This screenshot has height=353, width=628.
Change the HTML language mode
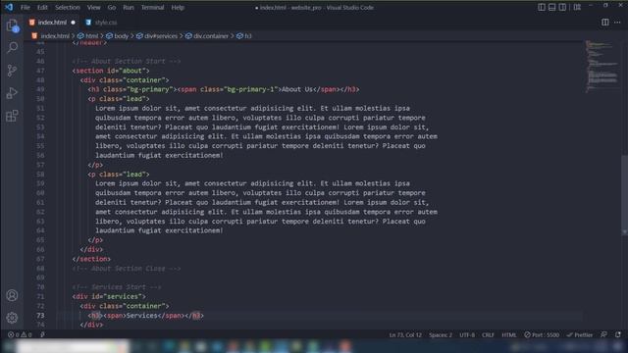pyautogui.click(x=509, y=335)
